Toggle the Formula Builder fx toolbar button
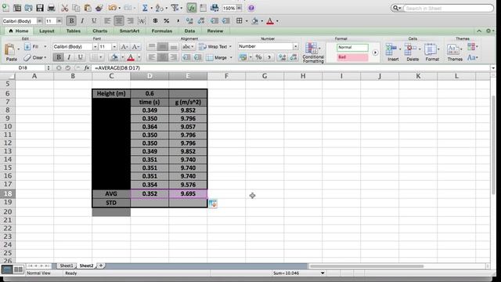 pos(191,8)
